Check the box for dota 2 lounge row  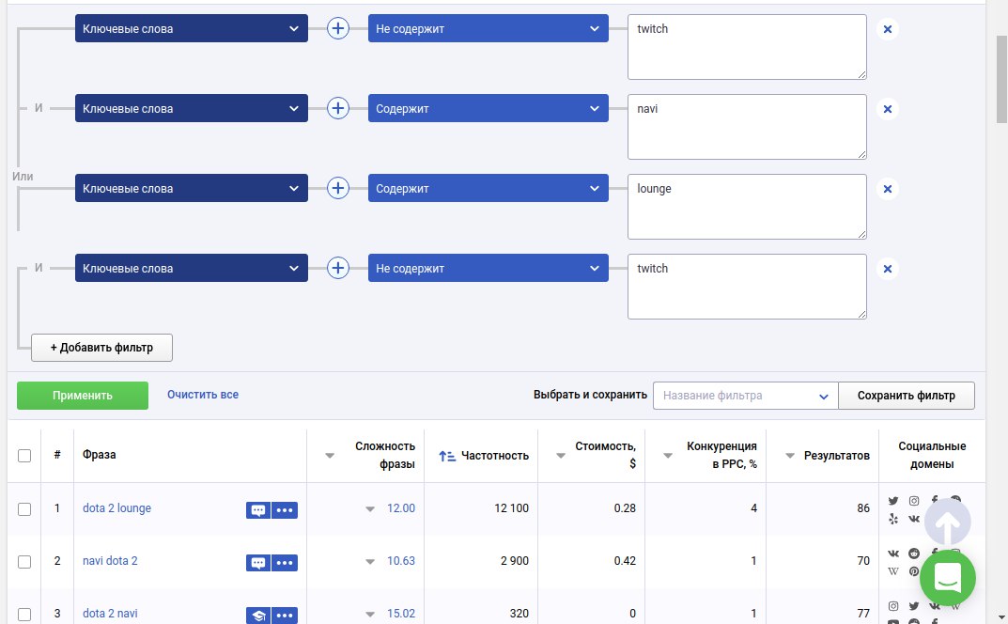click(24, 508)
